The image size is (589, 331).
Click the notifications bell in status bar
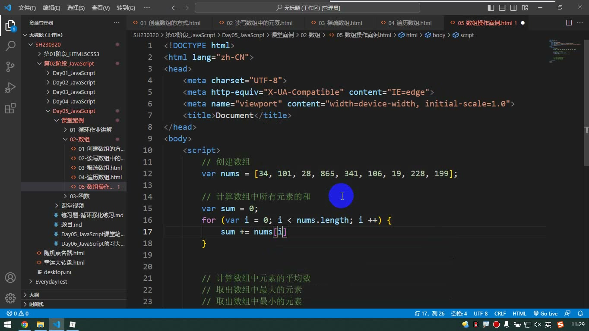click(x=580, y=314)
